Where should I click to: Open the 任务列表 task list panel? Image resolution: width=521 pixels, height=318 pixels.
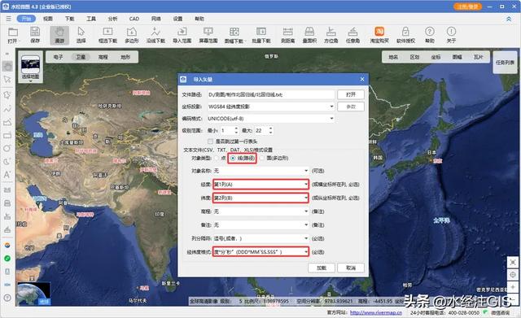(505, 63)
